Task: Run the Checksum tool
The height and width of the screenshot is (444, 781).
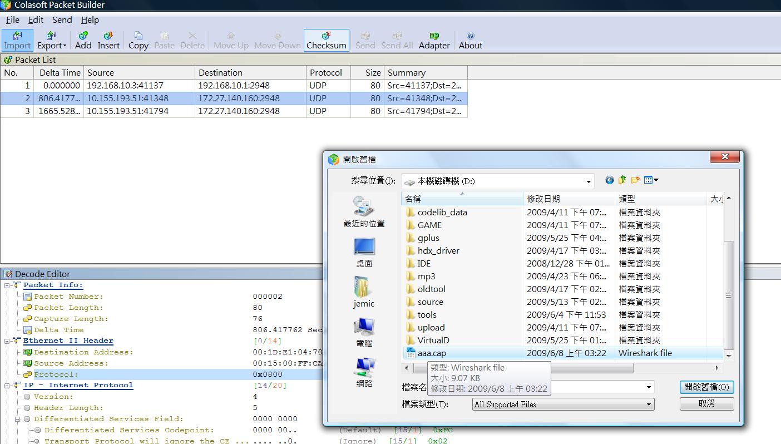Action: coord(326,40)
